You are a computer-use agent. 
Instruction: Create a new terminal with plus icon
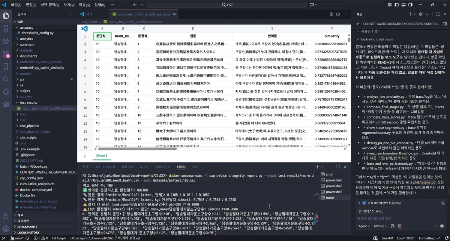point(317,167)
